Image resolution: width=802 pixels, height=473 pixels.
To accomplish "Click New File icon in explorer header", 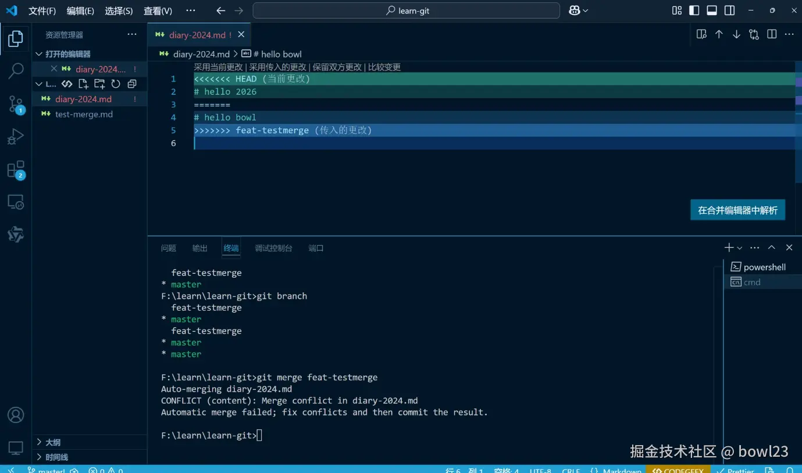I will [83, 84].
